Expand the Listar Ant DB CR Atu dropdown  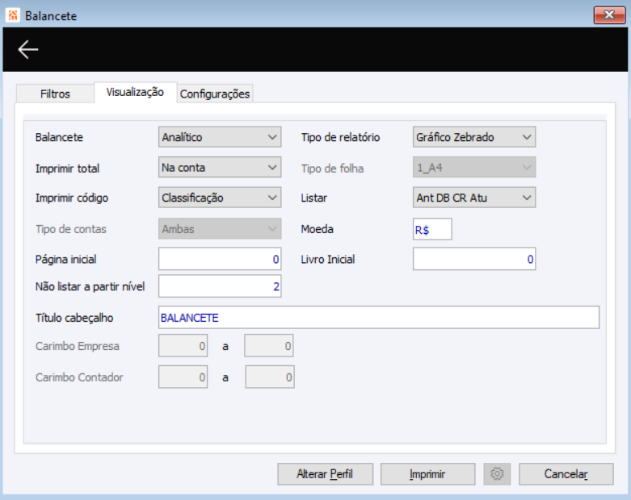click(x=474, y=198)
